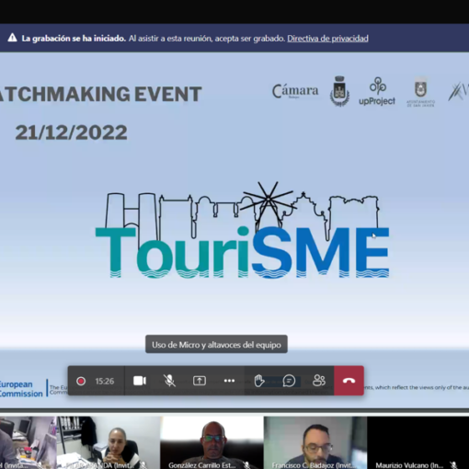Click the muted mic icon on Maurizio Vulcano

tap(453, 464)
